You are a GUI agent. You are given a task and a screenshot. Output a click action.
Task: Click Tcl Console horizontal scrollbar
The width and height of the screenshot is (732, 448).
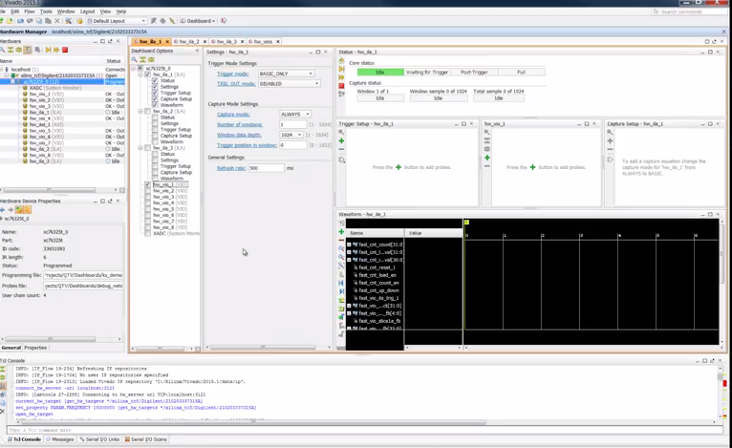coord(252,422)
